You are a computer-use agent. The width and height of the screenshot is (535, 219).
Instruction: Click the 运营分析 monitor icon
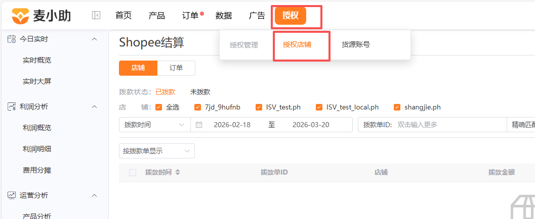(12, 196)
